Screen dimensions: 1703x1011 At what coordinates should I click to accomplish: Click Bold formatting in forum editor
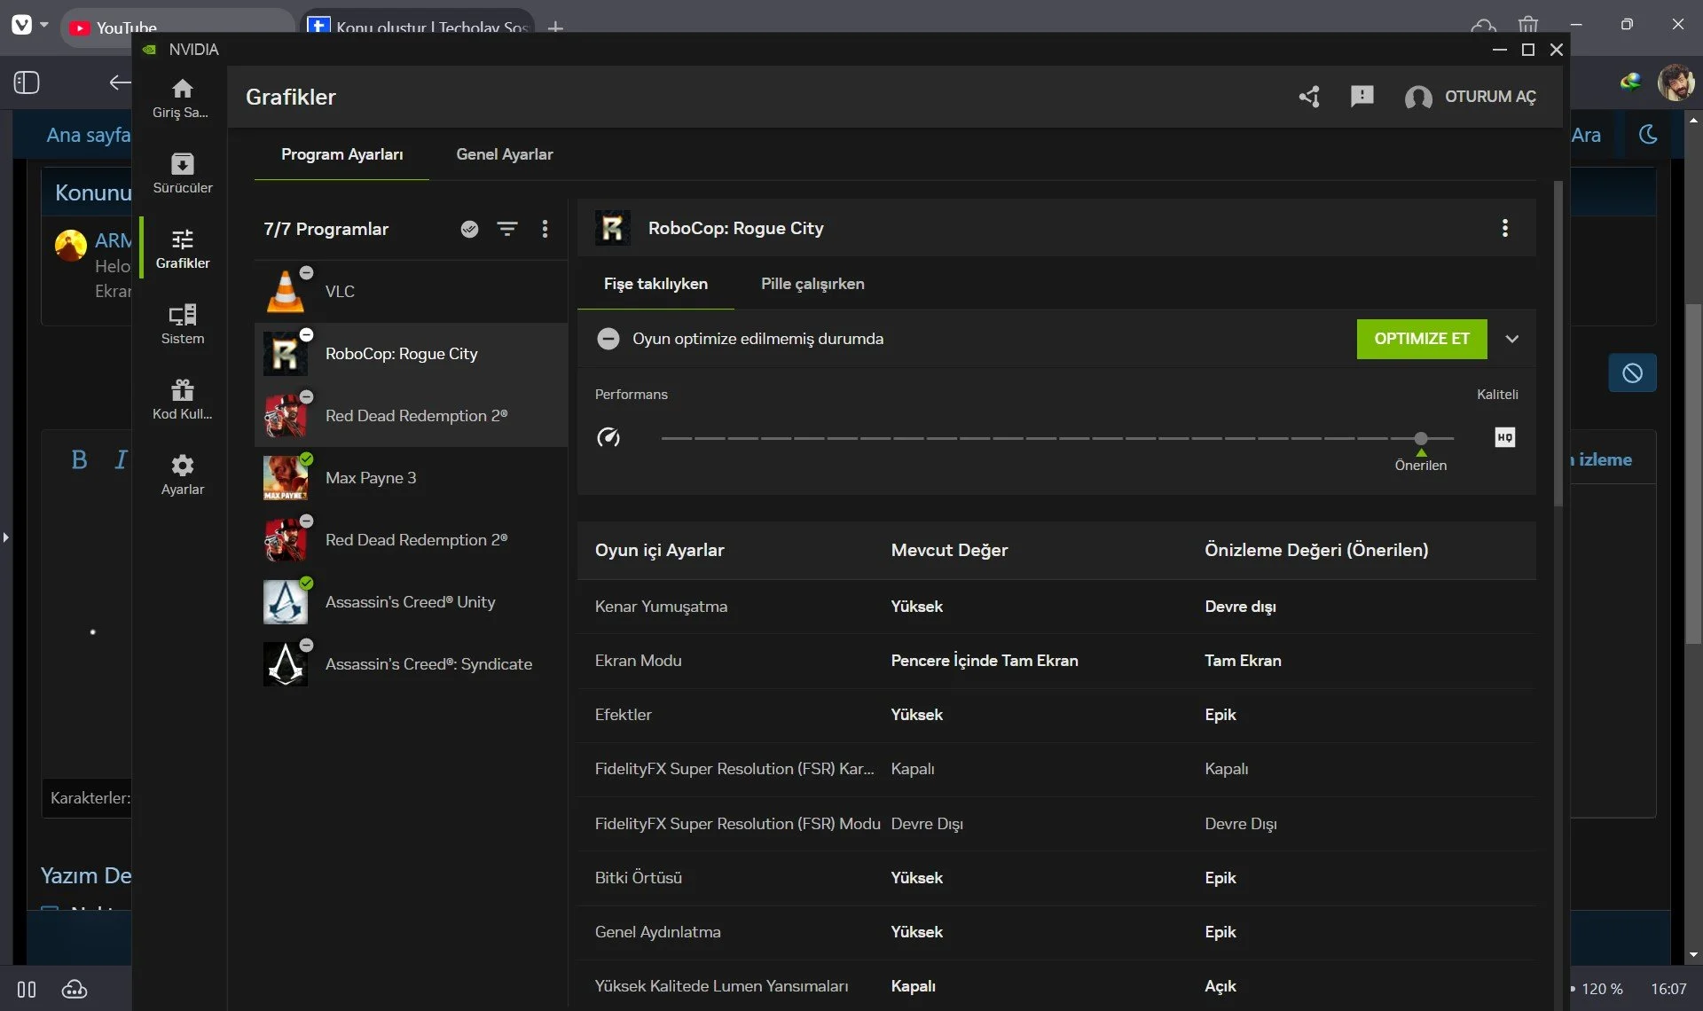[79, 459]
